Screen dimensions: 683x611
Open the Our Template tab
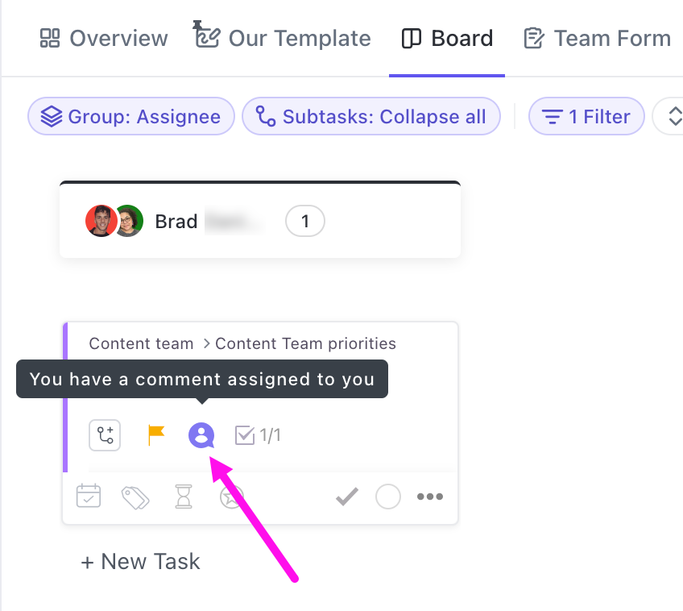coord(284,39)
